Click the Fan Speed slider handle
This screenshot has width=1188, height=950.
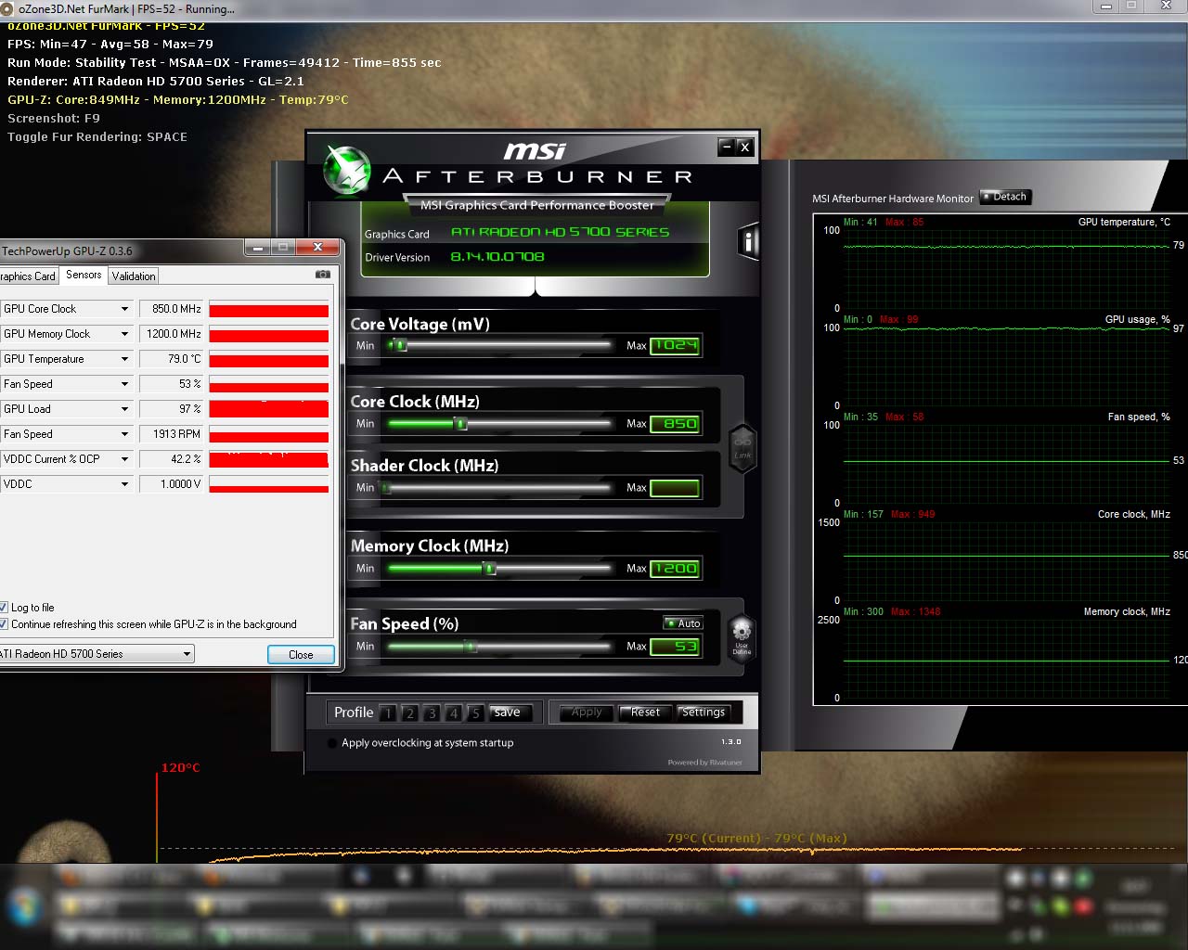[471, 646]
